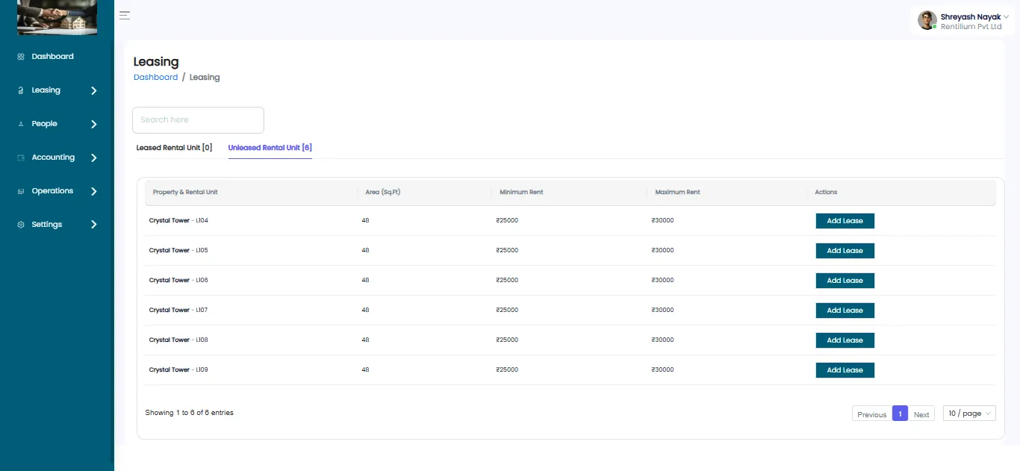Click the Dashboard grid icon in sidebar

point(21,57)
